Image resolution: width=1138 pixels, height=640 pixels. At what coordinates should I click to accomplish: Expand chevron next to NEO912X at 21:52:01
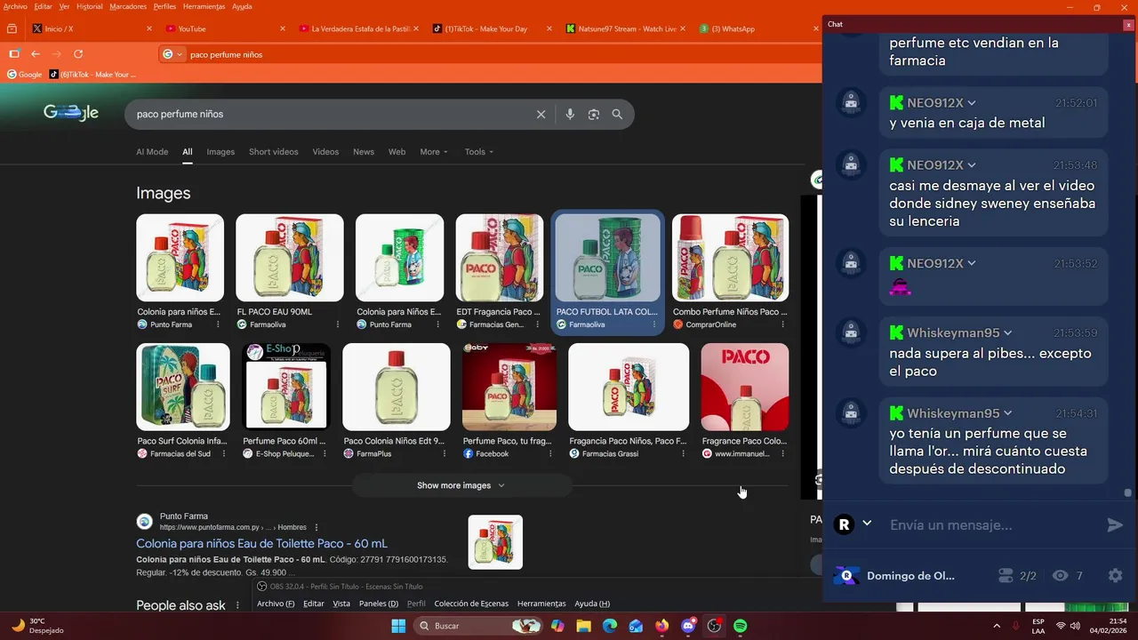point(972,103)
